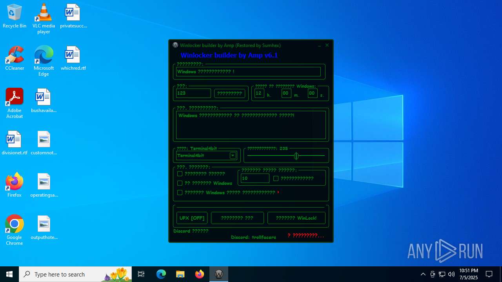Select the operatingsa image file

pos(44,185)
